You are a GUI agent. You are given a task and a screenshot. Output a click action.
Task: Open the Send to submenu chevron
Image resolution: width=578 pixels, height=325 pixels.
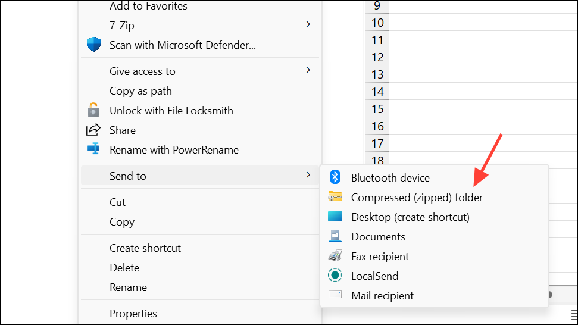308,175
